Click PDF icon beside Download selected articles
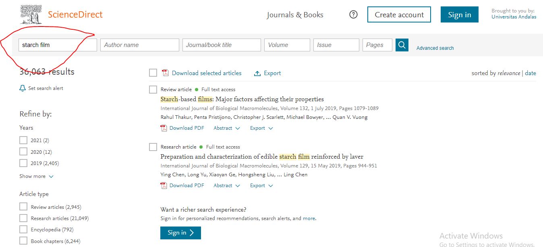Viewport: 543px width, 247px height. (165, 73)
